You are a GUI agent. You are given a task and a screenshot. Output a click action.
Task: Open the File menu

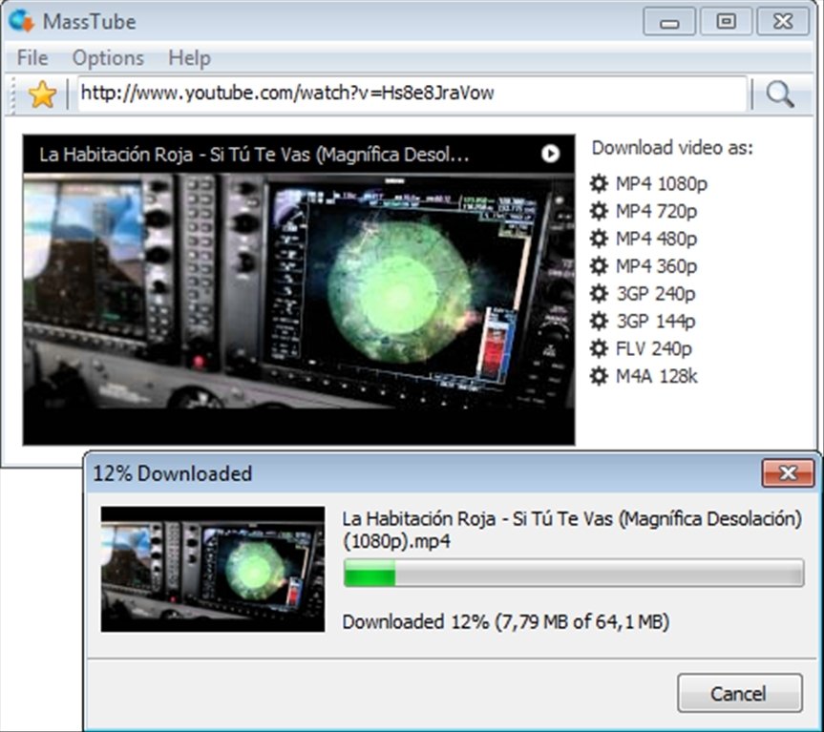pos(32,58)
